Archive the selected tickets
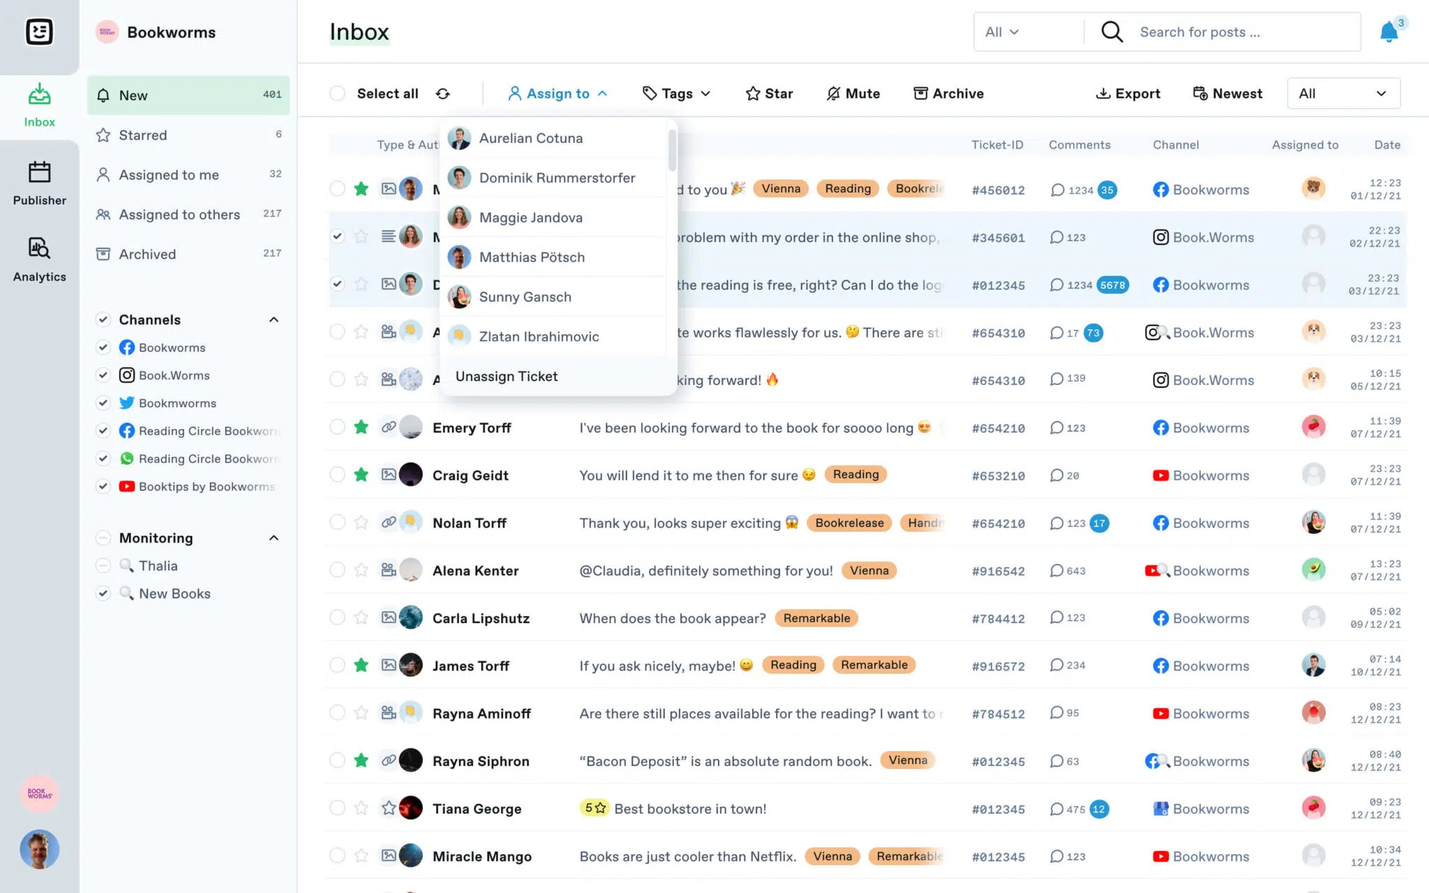 click(x=948, y=93)
